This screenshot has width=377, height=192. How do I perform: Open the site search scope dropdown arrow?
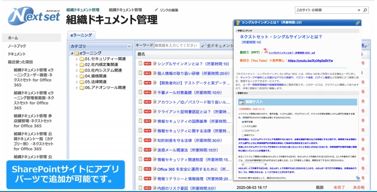(359, 10)
